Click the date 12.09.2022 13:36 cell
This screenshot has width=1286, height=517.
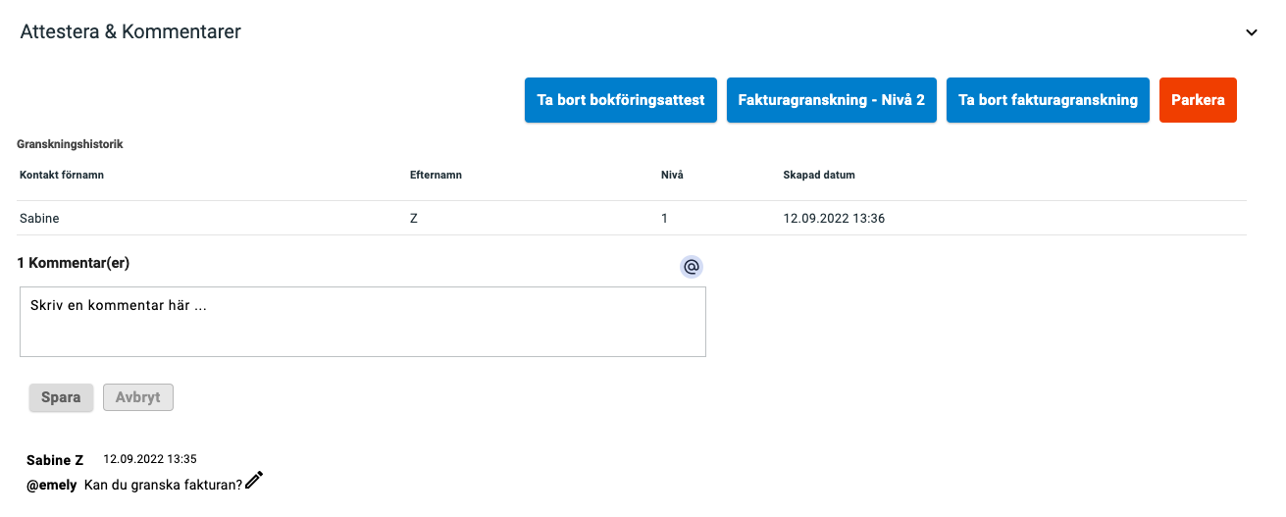(x=834, y=219)
